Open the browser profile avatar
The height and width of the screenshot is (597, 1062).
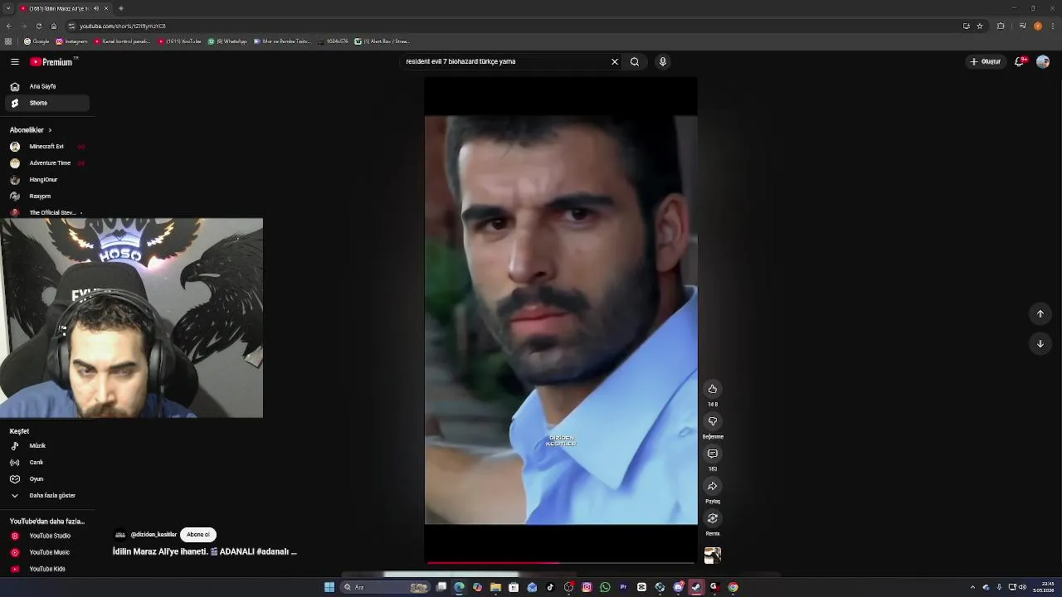point(1038,26)
